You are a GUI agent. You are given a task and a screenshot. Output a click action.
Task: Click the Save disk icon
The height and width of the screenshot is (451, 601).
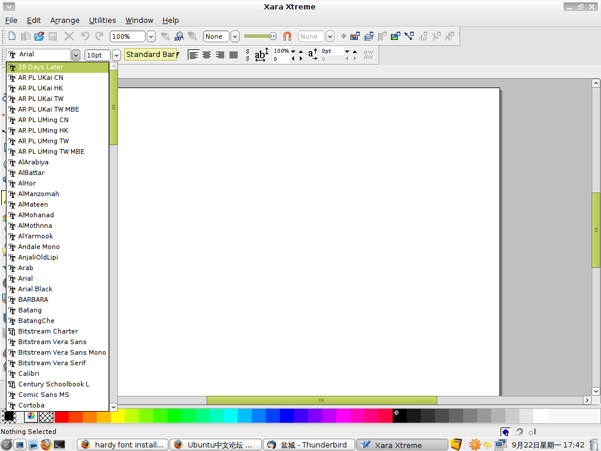pyautogui.click(x=53, y=36)
